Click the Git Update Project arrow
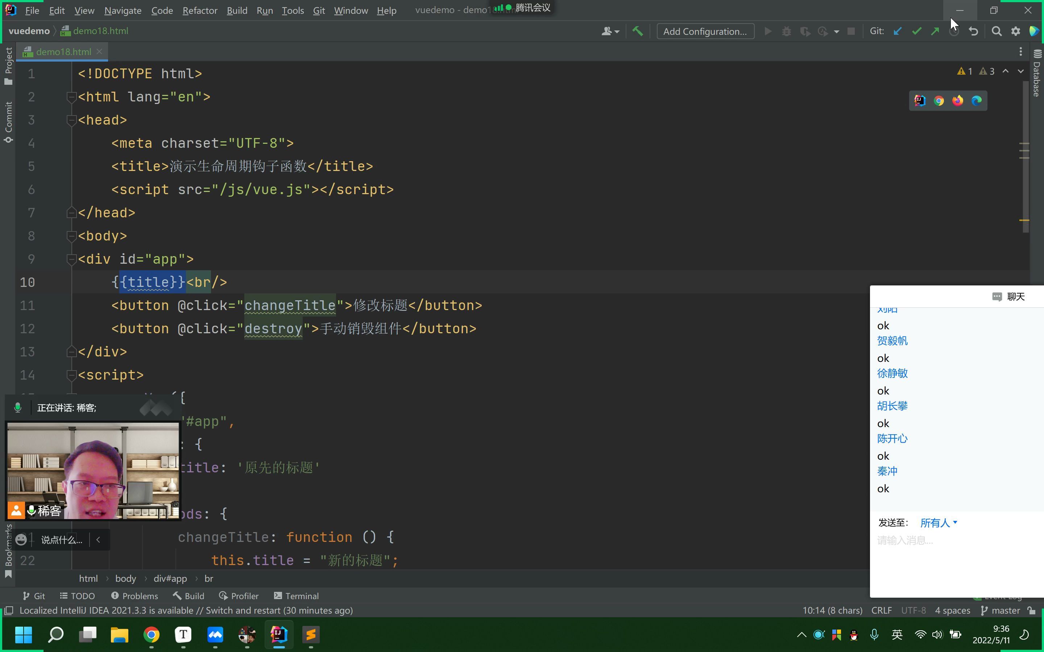Screen dimensions: 1044x652 (x=898, y=31)
